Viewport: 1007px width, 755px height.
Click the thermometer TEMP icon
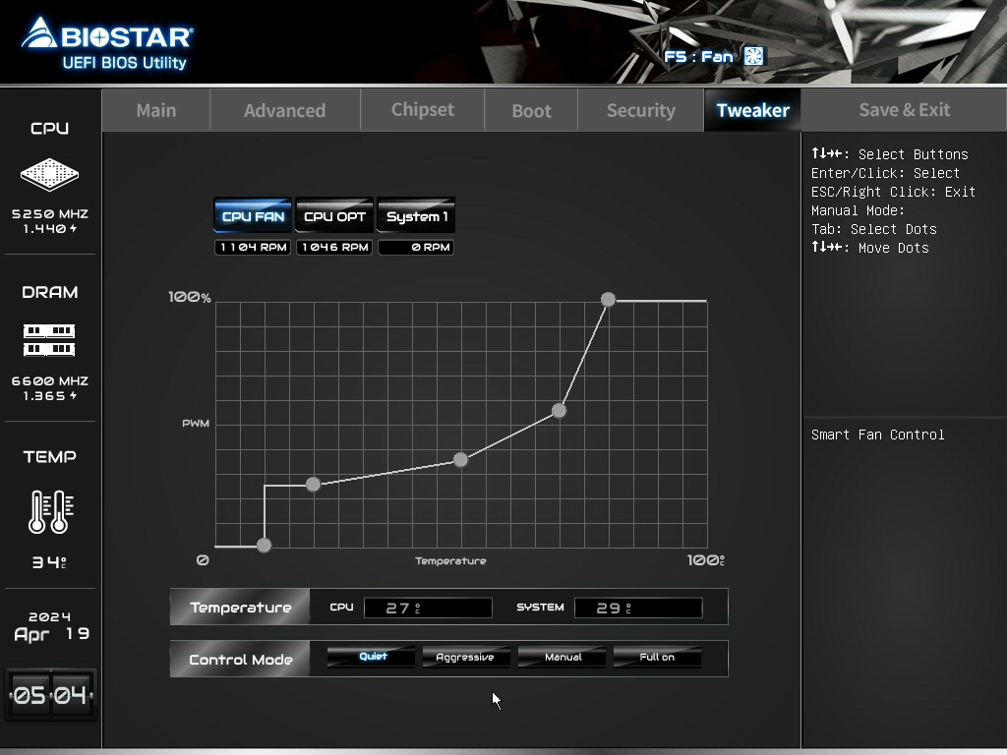[51, 511]
